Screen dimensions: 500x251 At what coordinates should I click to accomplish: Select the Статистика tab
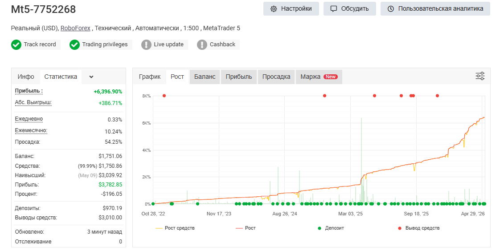[61, 77]
